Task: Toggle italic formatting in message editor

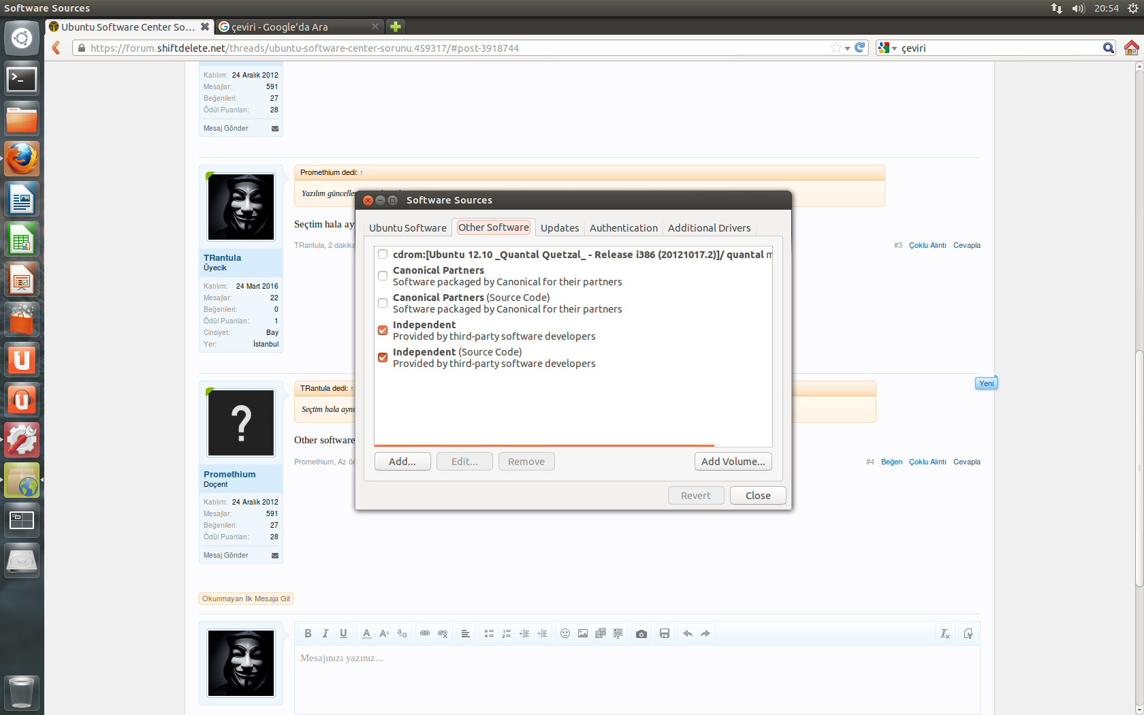Action: [325, 633]
